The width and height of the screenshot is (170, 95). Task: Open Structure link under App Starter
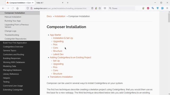click(58, 51)
